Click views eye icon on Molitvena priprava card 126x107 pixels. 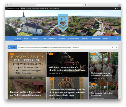[102, 78]
